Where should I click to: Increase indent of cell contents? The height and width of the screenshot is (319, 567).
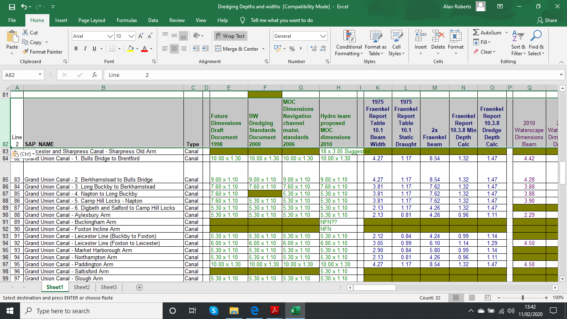[x=205, y=49]
